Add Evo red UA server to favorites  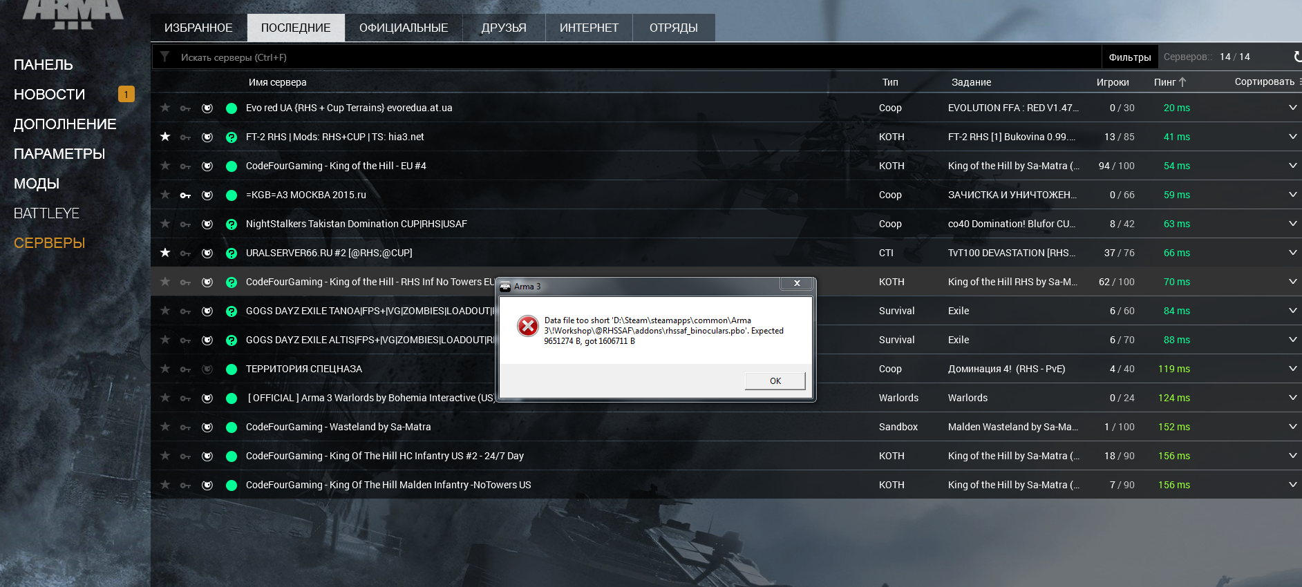tap(165, 108)
